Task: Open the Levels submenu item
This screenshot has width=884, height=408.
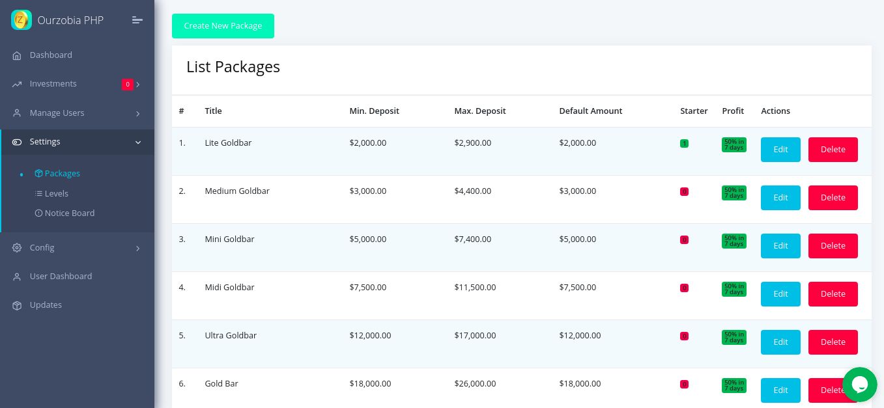Action: click(x=56, y=194)
